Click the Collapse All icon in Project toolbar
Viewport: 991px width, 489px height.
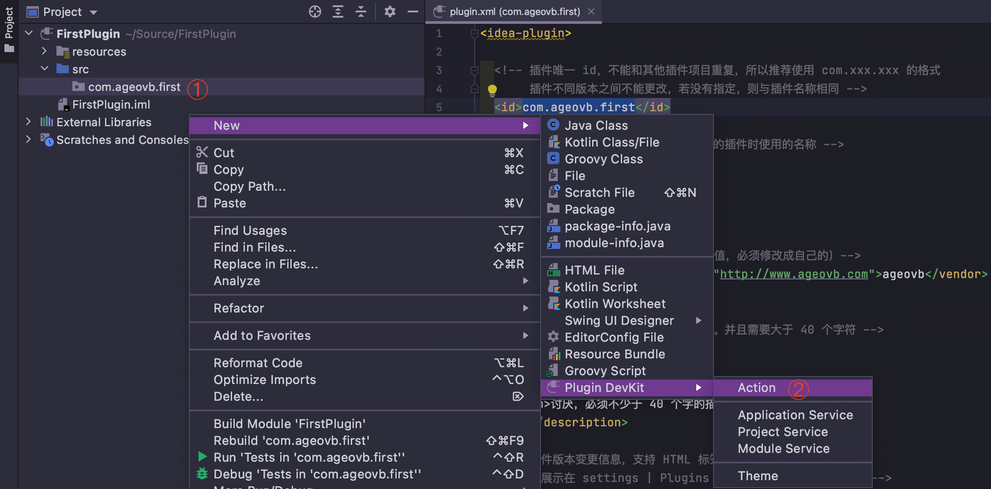point(361,11)
